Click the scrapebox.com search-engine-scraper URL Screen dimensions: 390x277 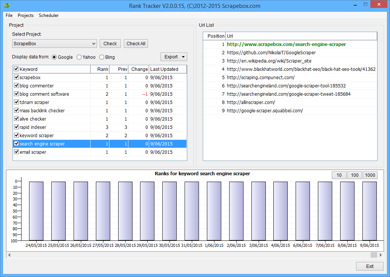pyautogui.click(x=286, y=44)
